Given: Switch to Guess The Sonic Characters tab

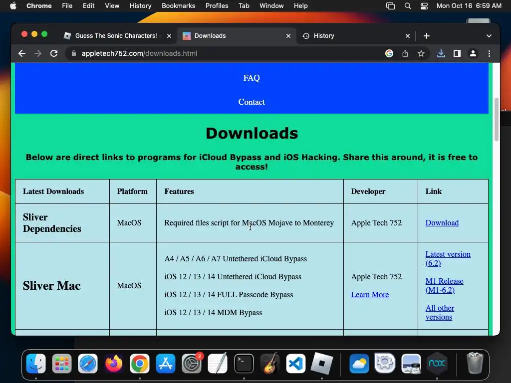Looking at the screenshot, I should pos(116,36).
